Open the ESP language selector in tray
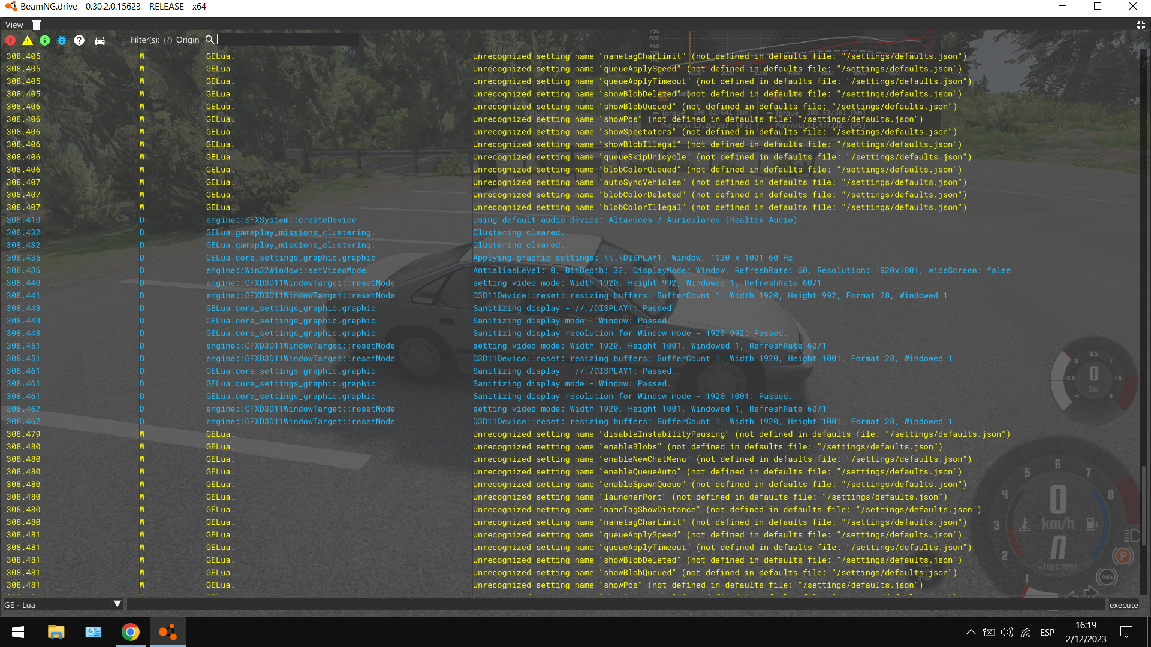This screenshot has width=1151, height=647. pyautogui.click(x=1047, y=632)
